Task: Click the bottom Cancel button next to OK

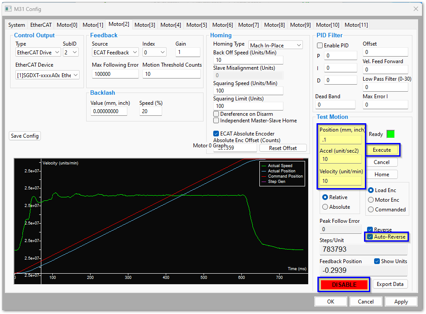Action: pos(365,302)
